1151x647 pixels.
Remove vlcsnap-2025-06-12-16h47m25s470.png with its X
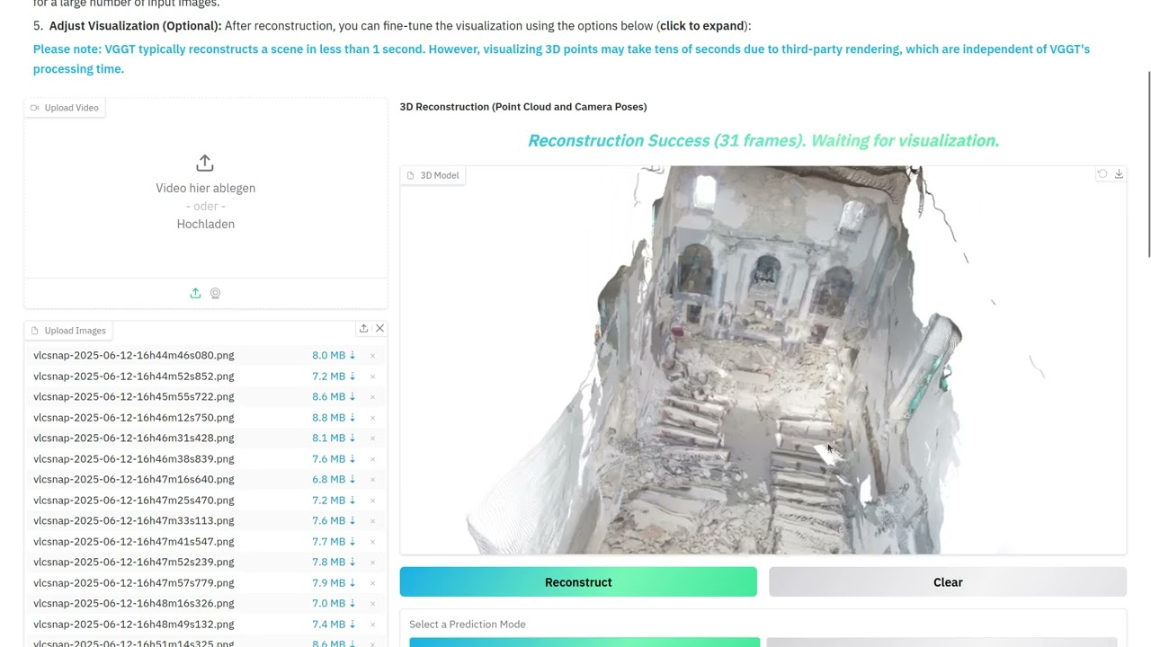point(372,501)
